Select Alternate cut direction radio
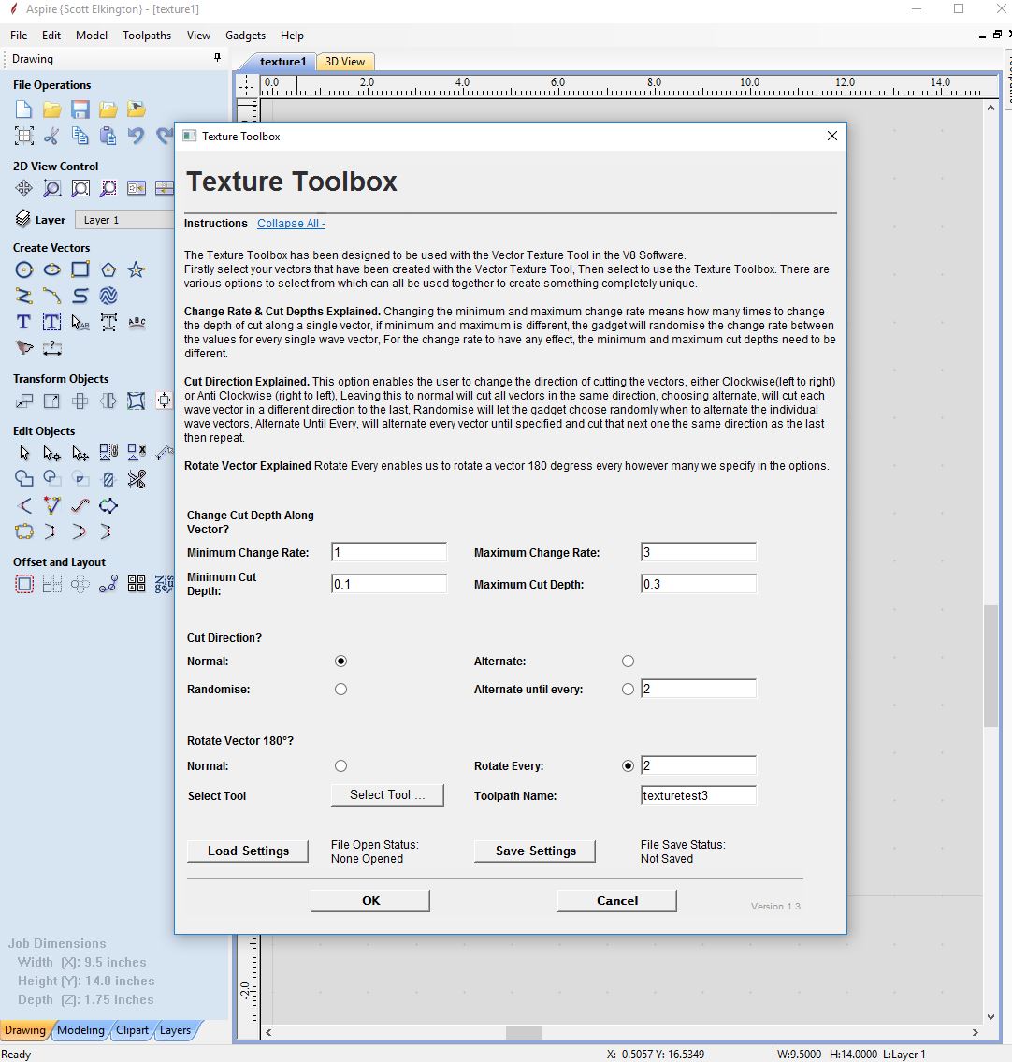Screen dimensions: 1012x1062 tap(628, 661)
